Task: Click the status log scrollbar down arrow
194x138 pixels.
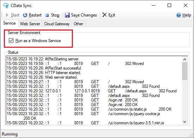Action: click(184, 122)
